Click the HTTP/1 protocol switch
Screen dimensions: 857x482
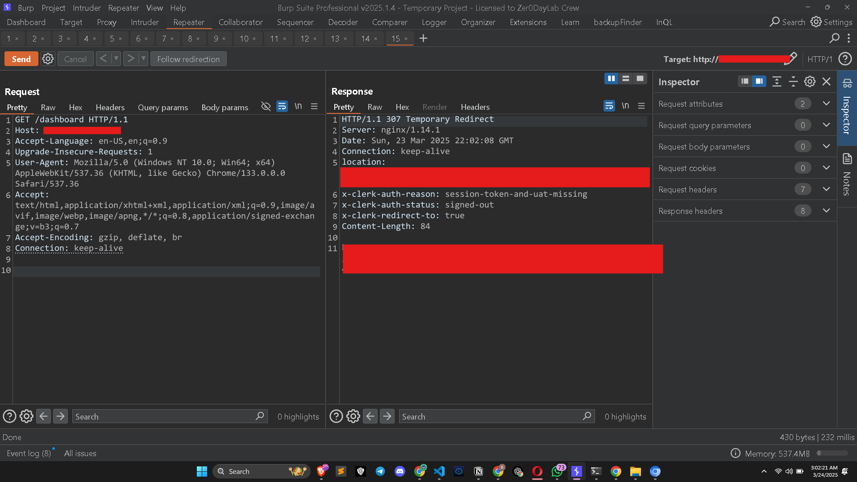(x=820, y=59)
